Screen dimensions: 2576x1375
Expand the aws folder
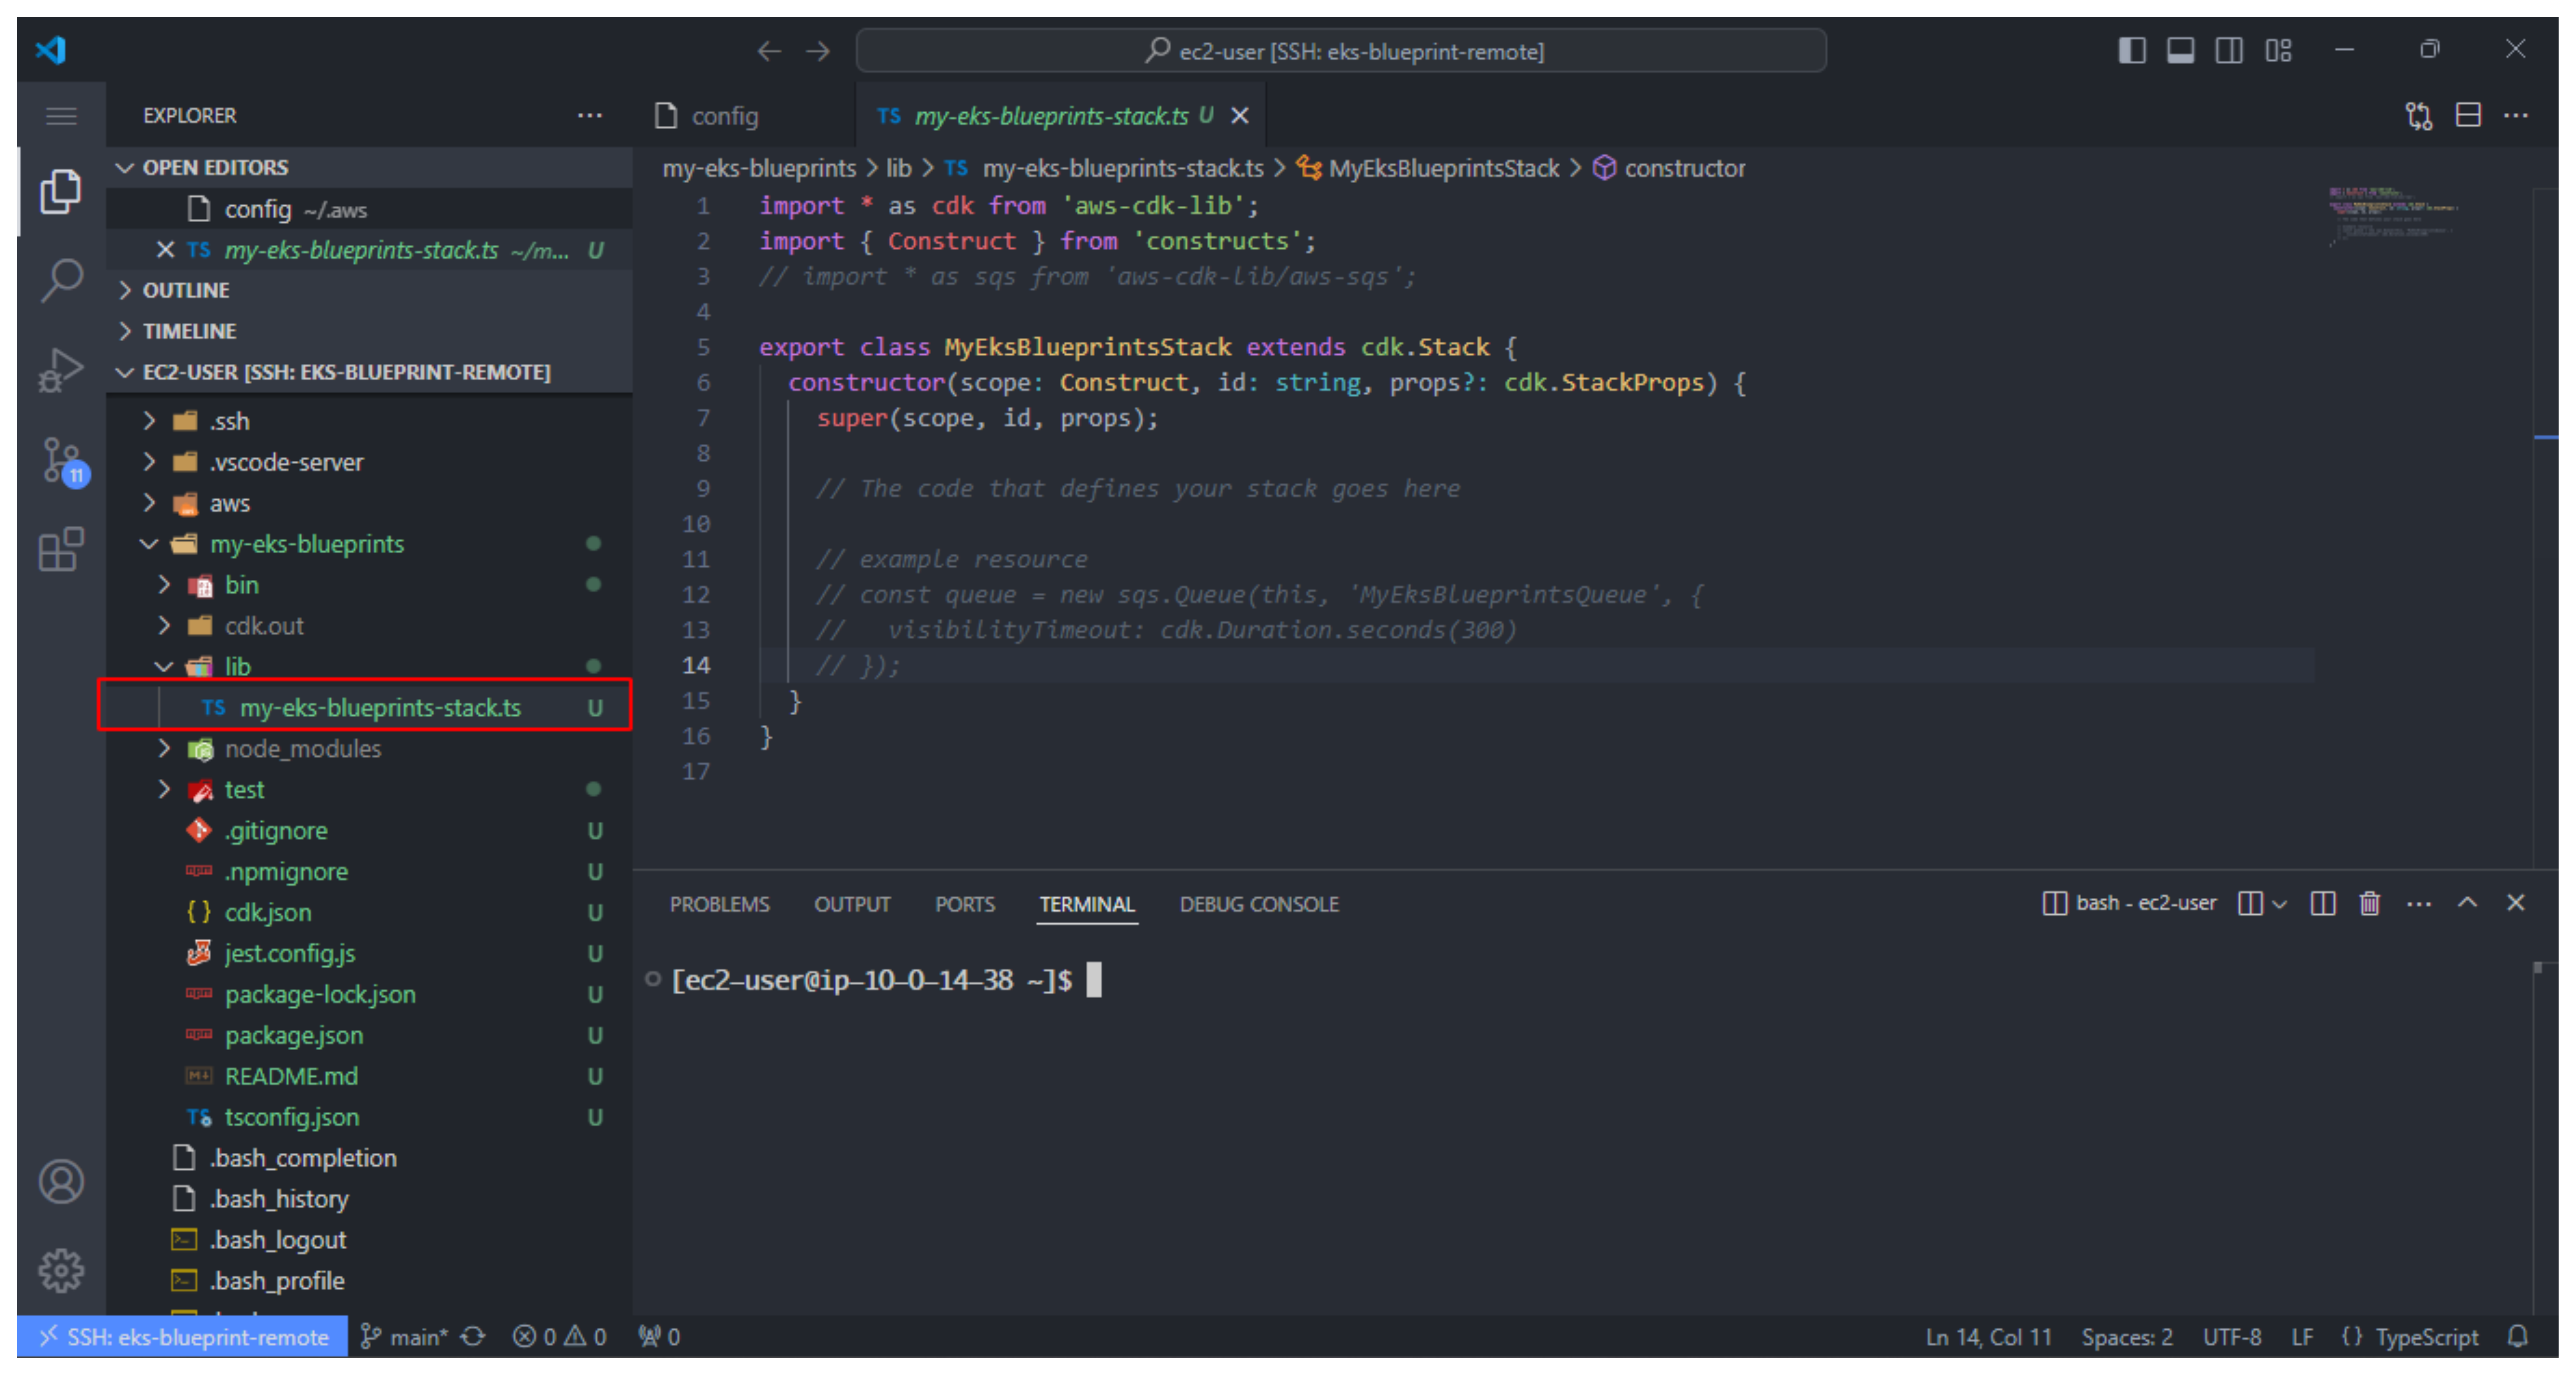[368, 503]
